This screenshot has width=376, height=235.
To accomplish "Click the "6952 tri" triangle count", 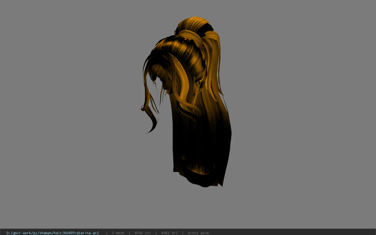I will [169, 233].
